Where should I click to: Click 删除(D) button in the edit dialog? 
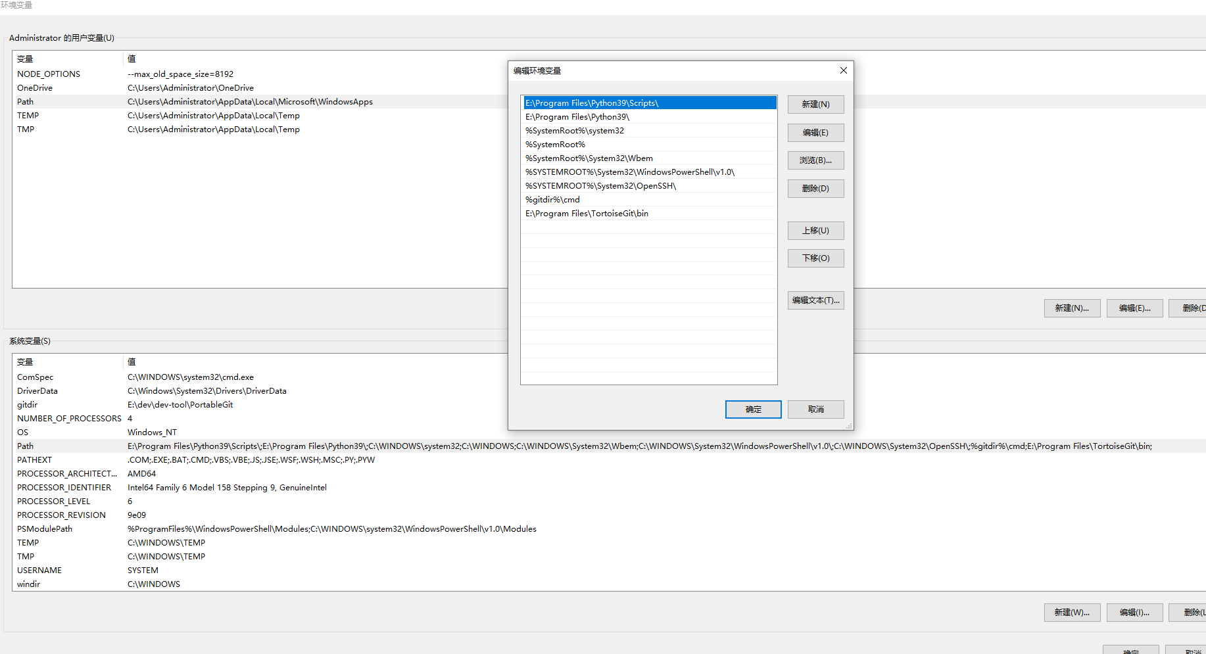click(815, 189)
